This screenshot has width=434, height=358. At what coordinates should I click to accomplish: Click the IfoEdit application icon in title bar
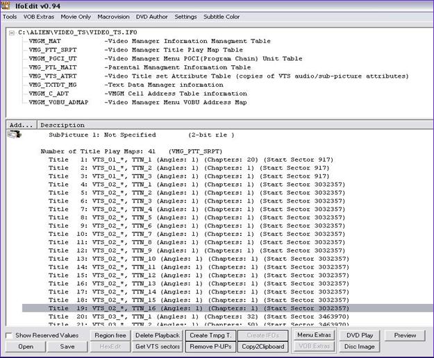[x=6, y=6]
